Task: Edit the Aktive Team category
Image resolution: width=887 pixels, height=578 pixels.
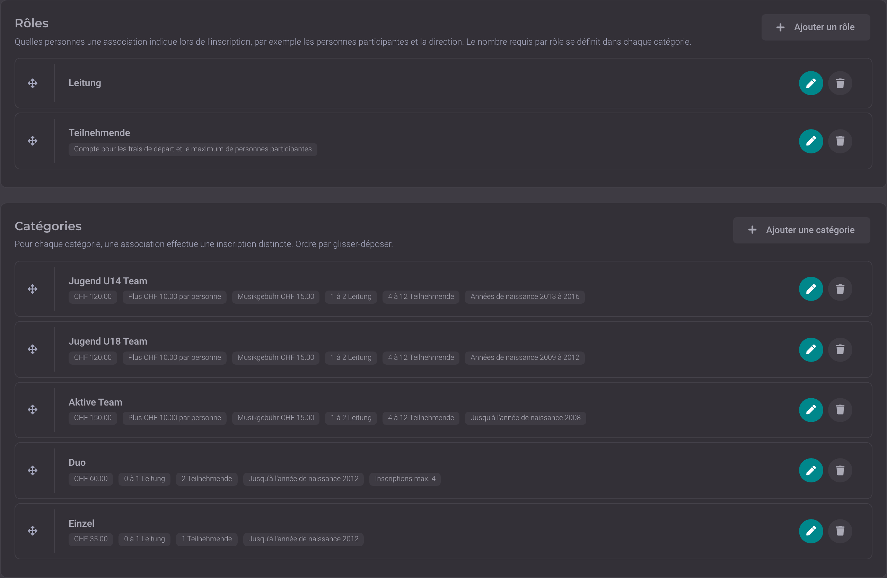Action: (810, 410)
